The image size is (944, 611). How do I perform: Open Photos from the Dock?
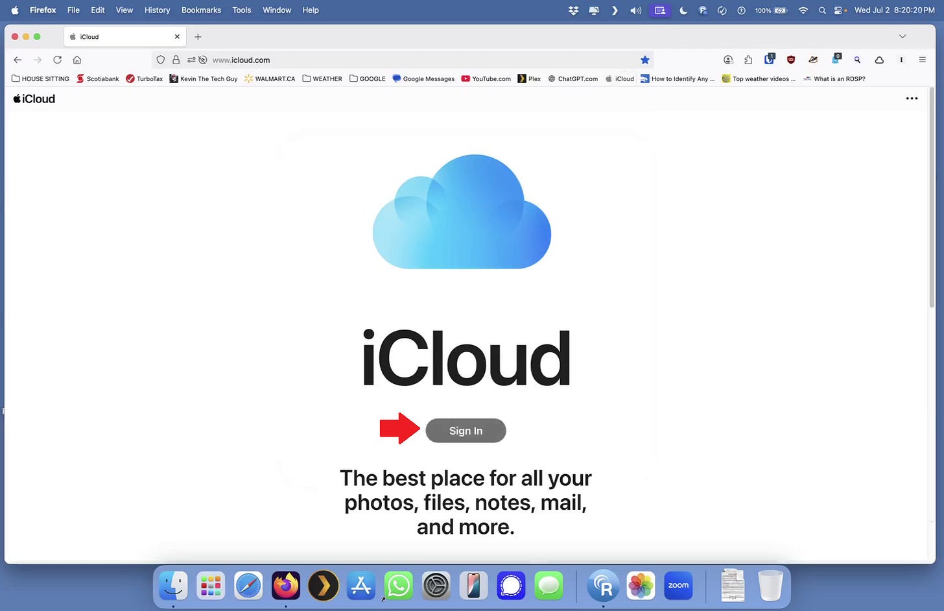click(641, 586)
